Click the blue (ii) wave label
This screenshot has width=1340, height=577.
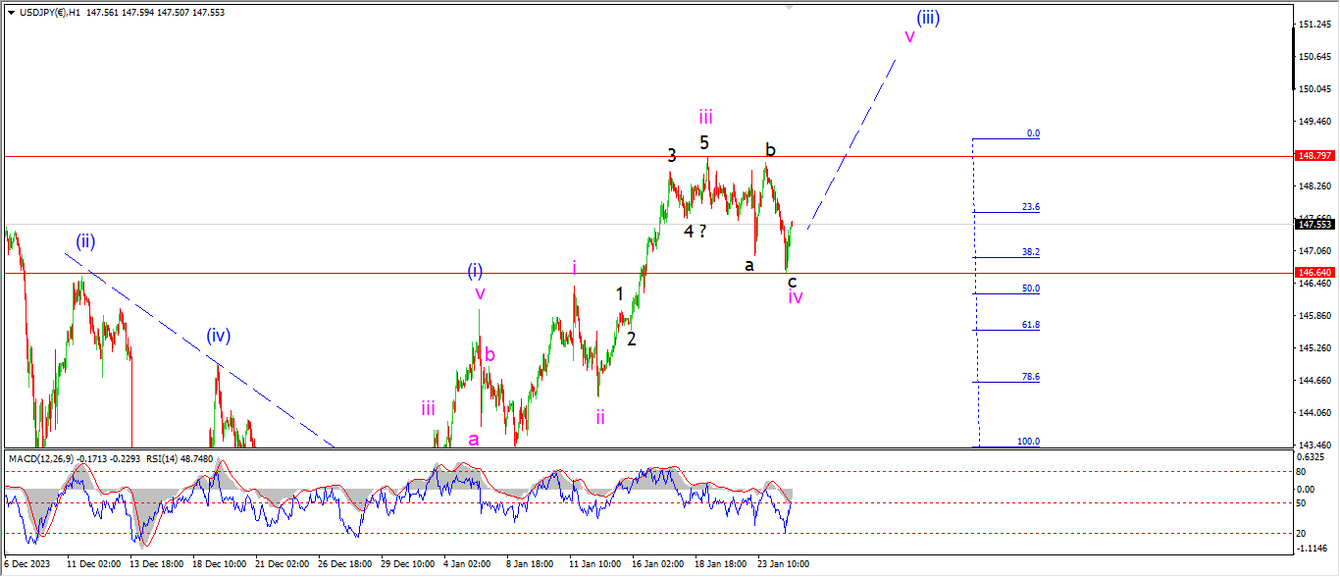coord(85,240)
